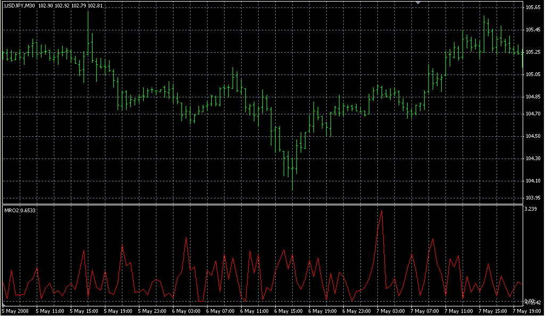Click the 5 May 2008 date label
Image resolution: width=545 pixels, height=316 pixels.
point(15,311)
